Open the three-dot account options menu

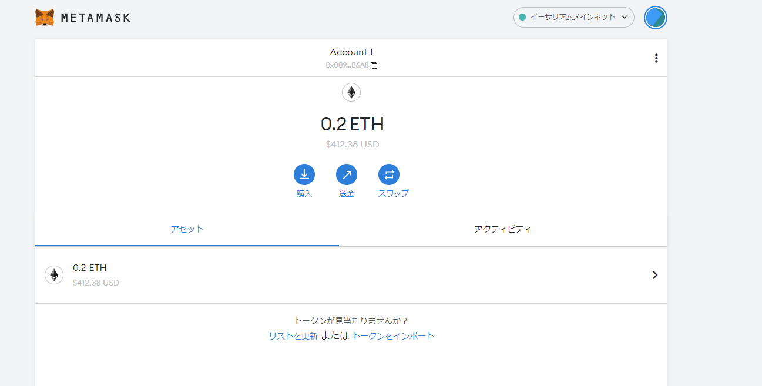point(656,58)
